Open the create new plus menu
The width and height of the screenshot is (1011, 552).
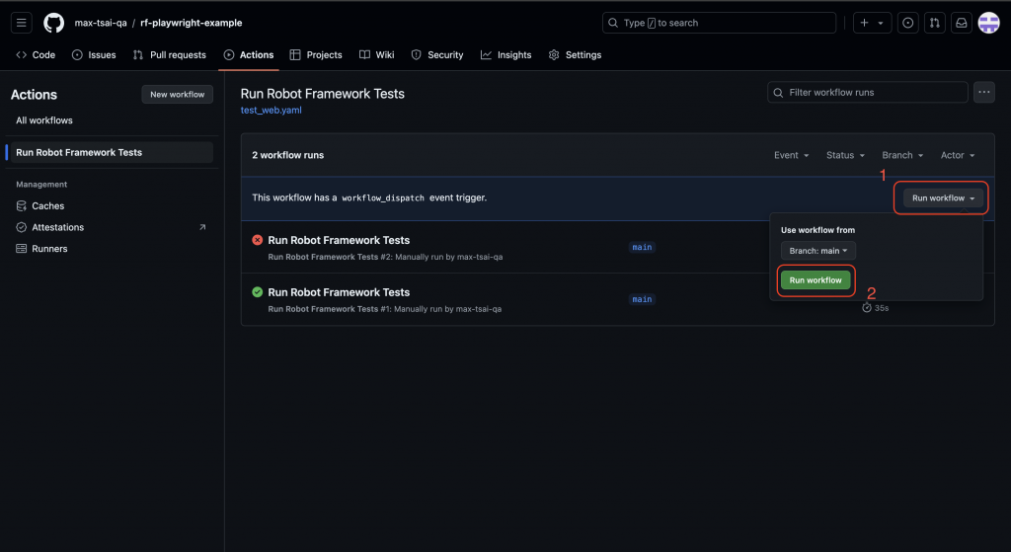coord(873,23)
